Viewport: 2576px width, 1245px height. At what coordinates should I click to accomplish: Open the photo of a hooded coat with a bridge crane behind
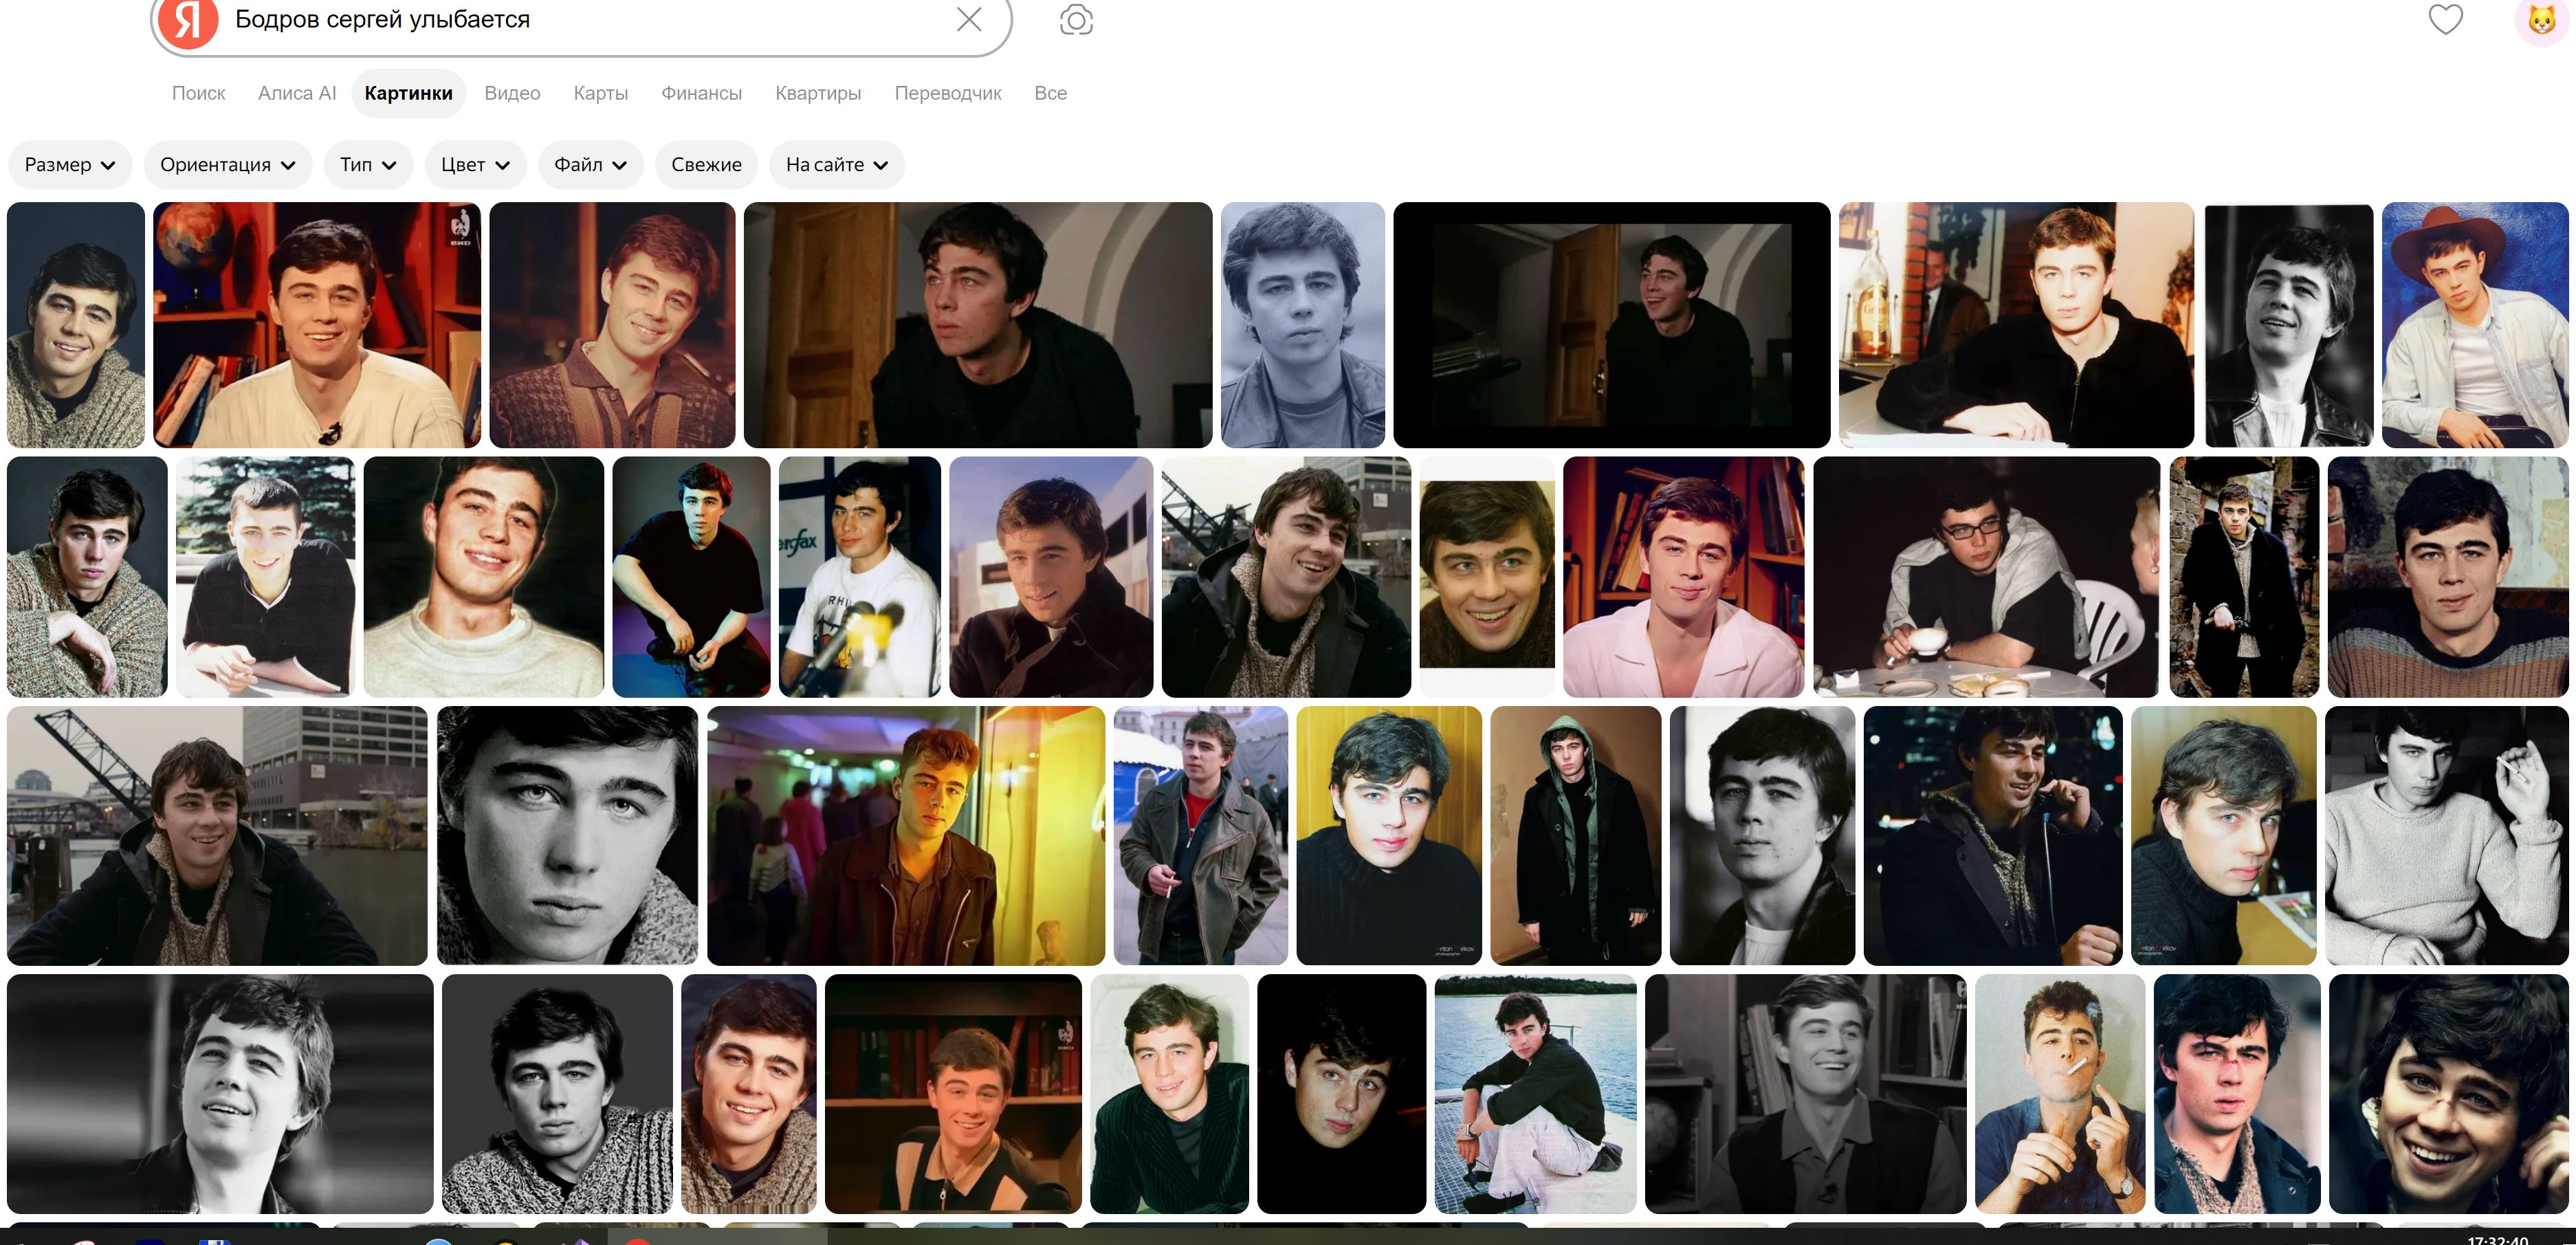[1286, 577]
